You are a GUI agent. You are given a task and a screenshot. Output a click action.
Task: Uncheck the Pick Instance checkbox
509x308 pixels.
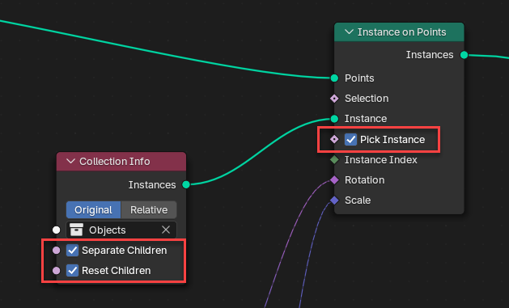350,139
